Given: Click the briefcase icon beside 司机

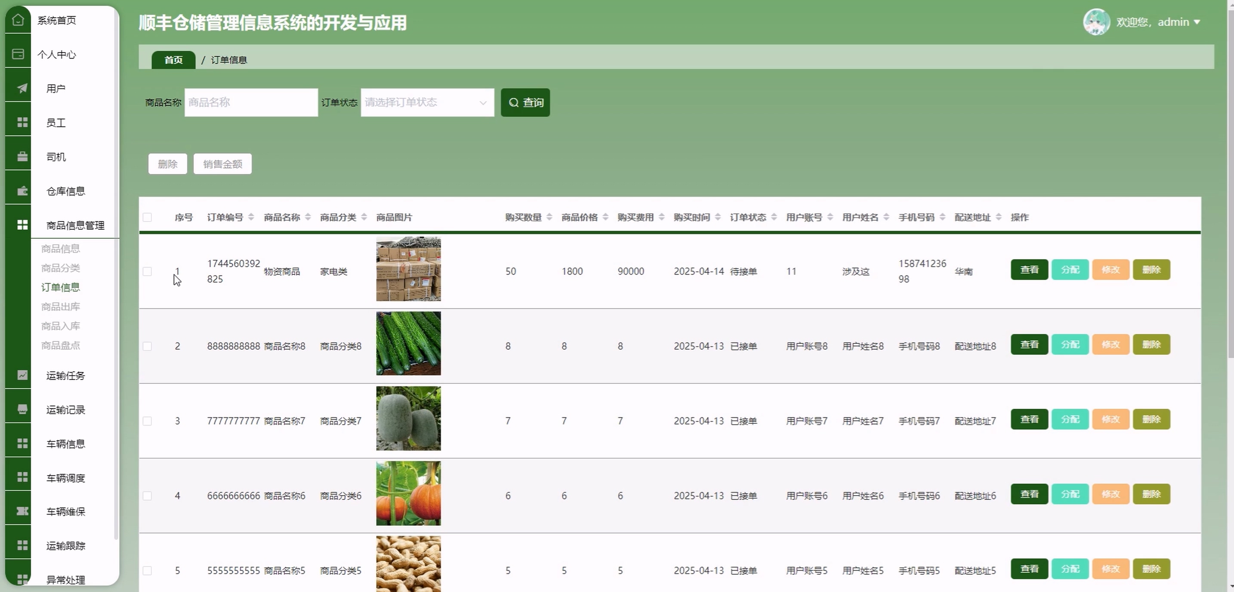Looking at the screenshot, I should [22, 157].
